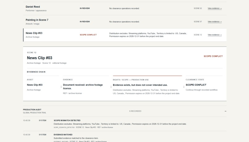Click 'No clearance operations recorded' for Daniel Reed
Image resolution: width=249 pixels, height=142 pixels.
click(x=124, y=8)
